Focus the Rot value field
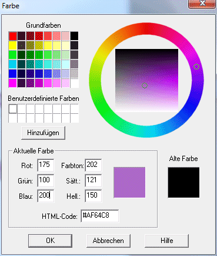The image size is (217, 256). [x=46, y=165]
